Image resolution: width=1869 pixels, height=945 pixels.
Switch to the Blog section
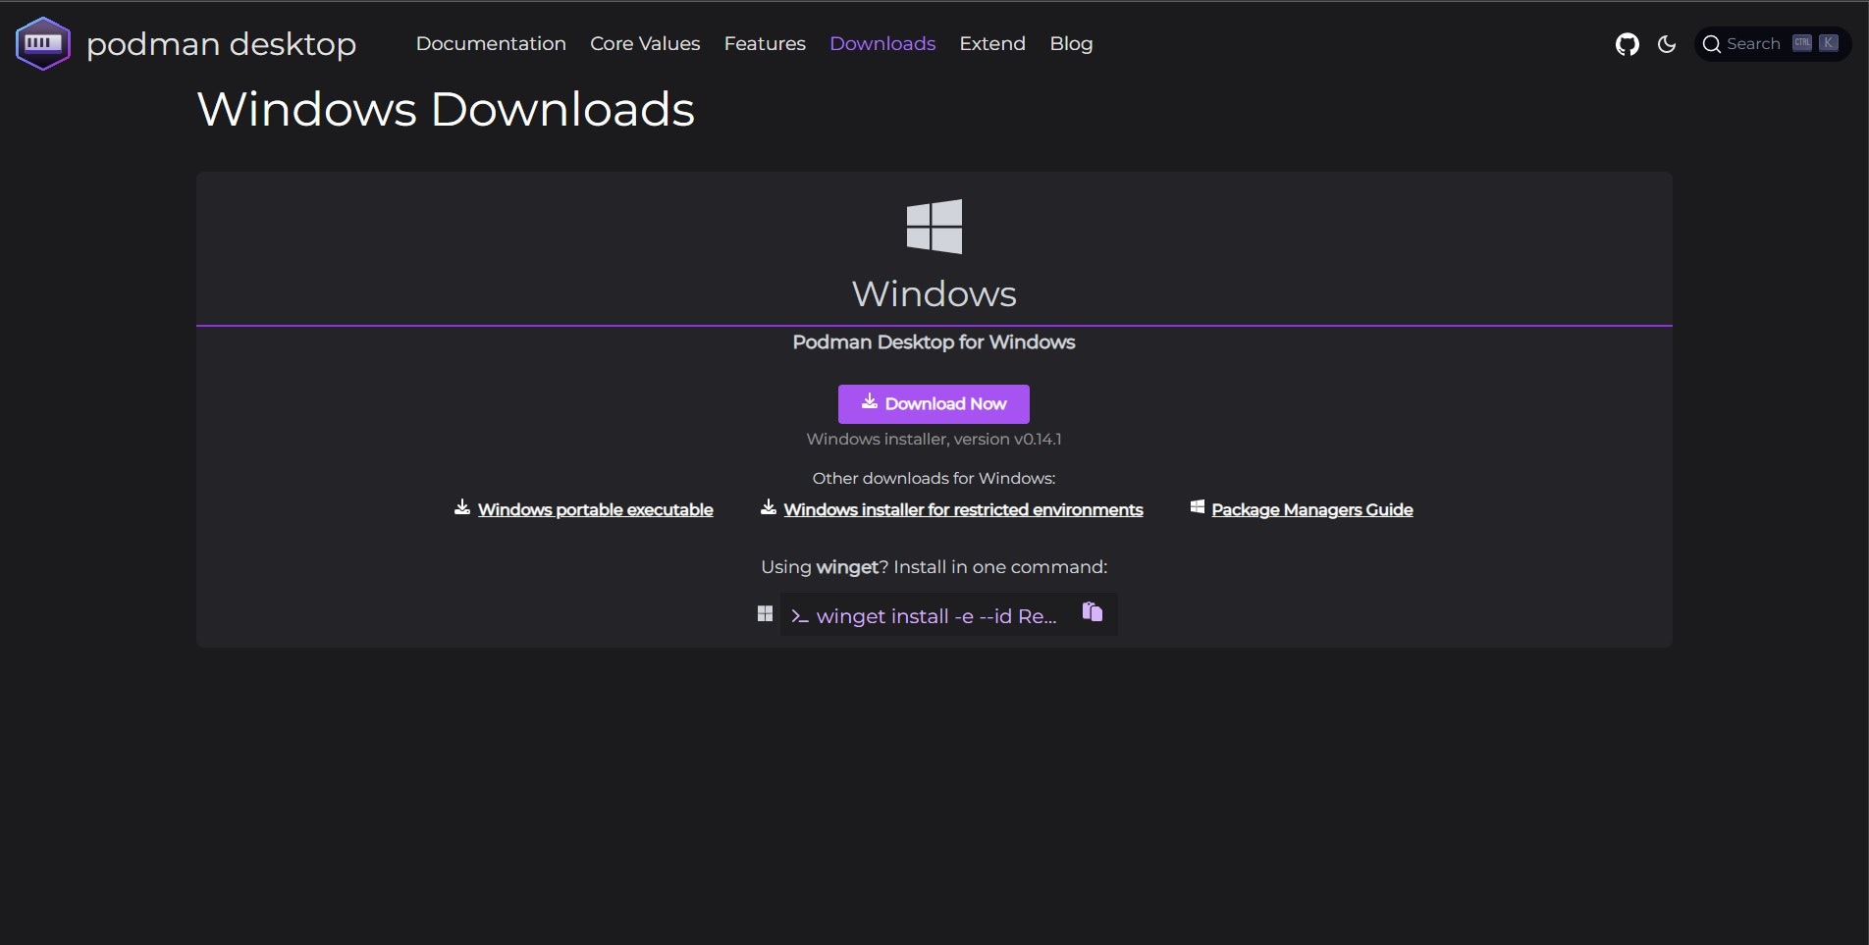(x=1070, y=43)
